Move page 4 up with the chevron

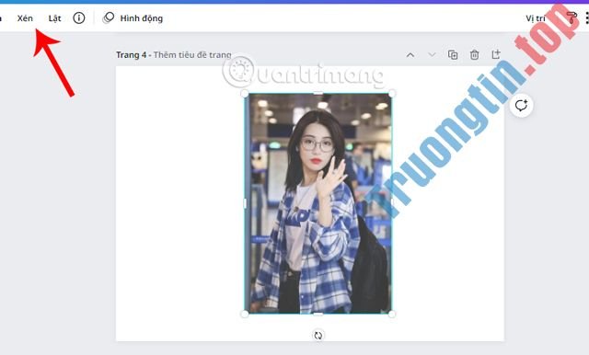point(410,55)
